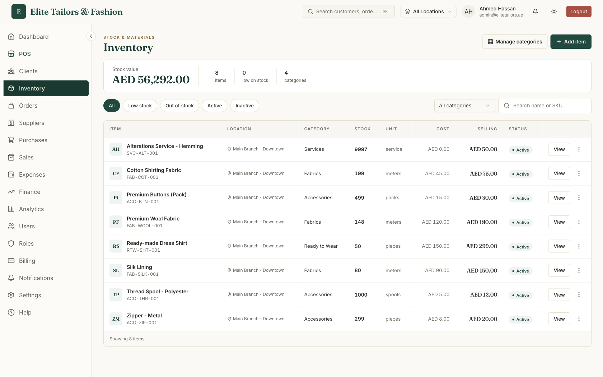Open kebab menu for Thread Spool - Polyester
The image size is (603, 377).
(579, 295)
